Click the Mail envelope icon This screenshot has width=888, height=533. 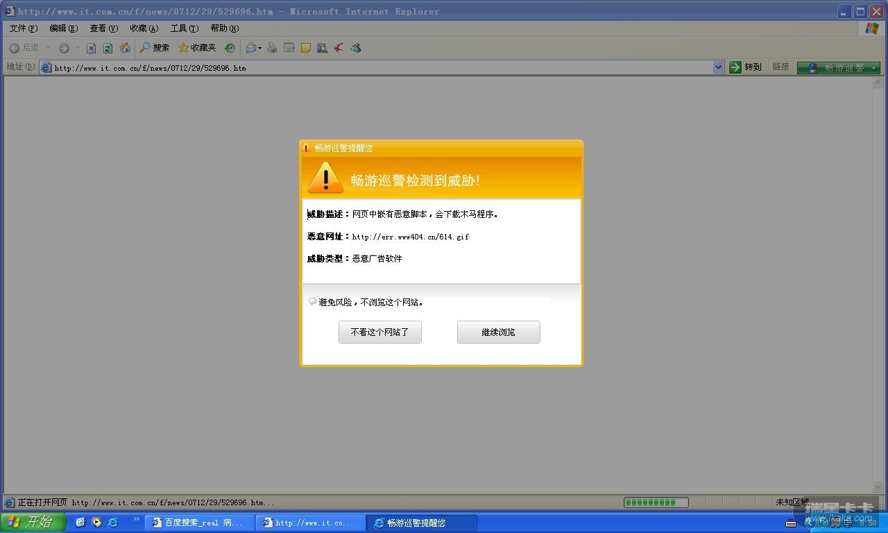pos(251,48)
